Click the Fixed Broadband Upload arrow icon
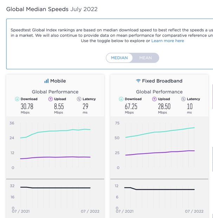Screen dimensions: 213x218 pos(154,99)
